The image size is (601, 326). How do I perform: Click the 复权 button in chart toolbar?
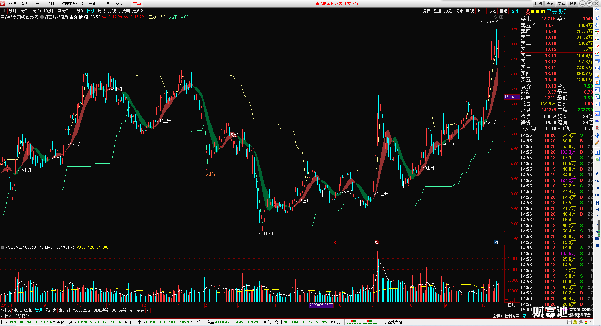427,11
